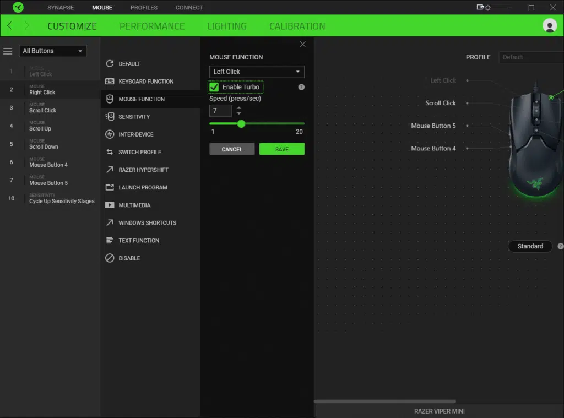Click the Razer logo icon
The width and height of the screenshot is (564, 418).
click(18, 7)
